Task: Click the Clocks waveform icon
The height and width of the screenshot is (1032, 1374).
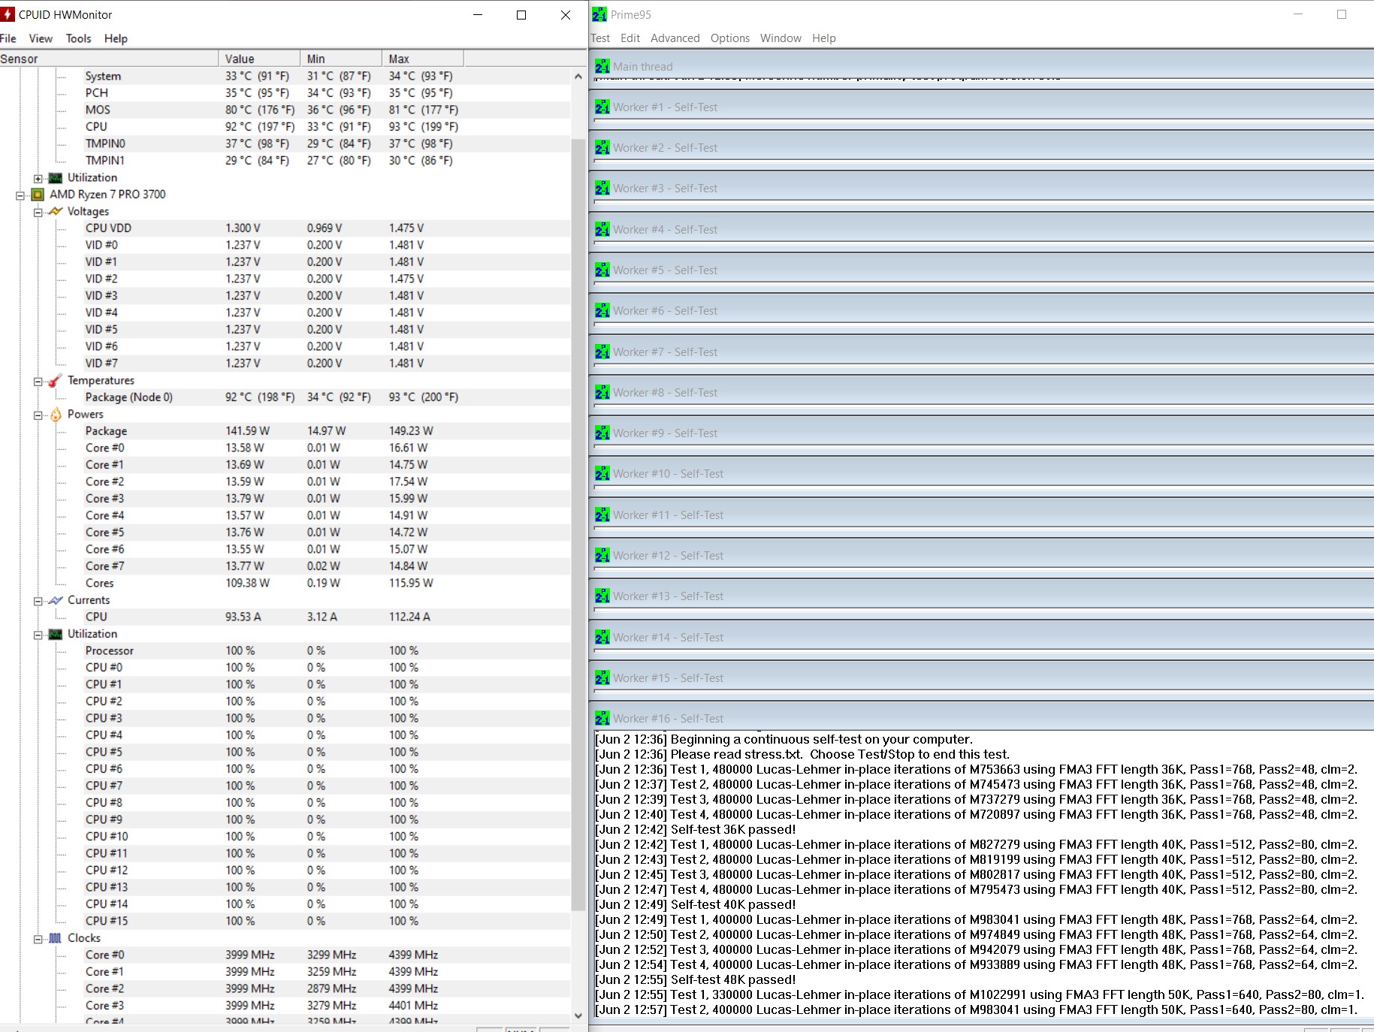Action: 56,938
